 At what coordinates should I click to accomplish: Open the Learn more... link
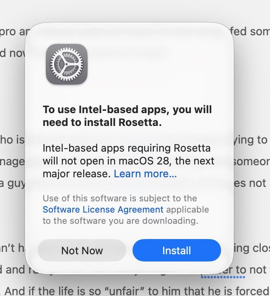point(145,174)
